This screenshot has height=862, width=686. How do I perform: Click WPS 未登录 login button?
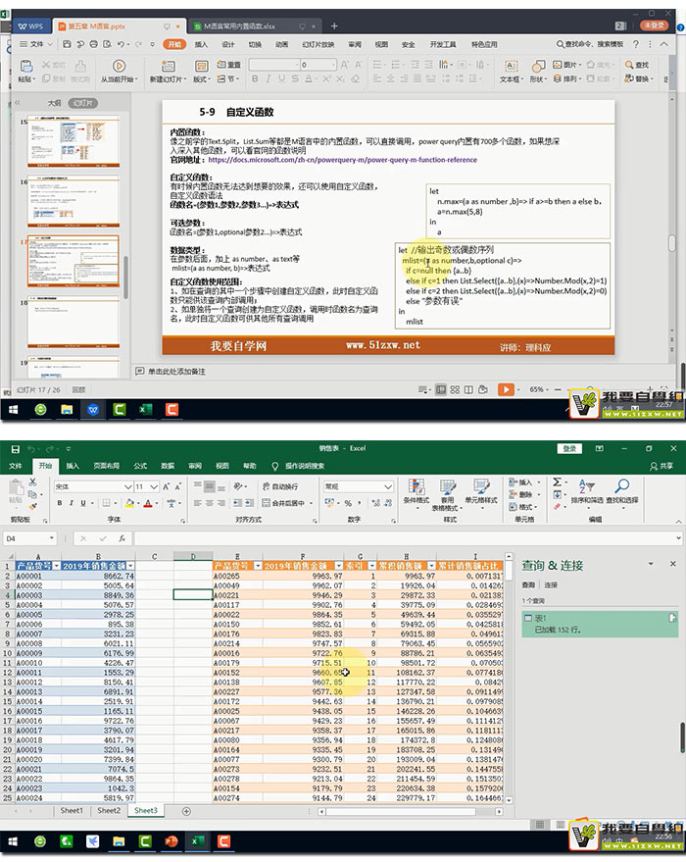654,25
